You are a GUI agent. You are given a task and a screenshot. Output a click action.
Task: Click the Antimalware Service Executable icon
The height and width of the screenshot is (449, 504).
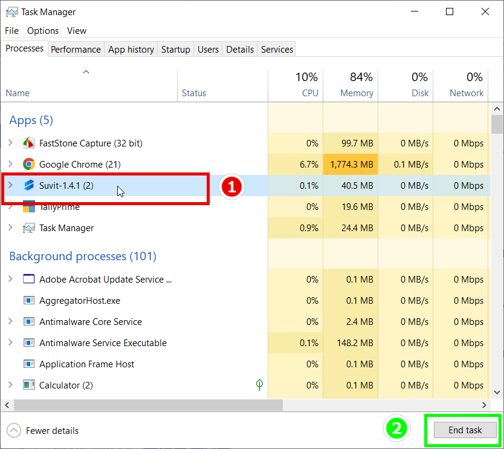click(28, 342)
